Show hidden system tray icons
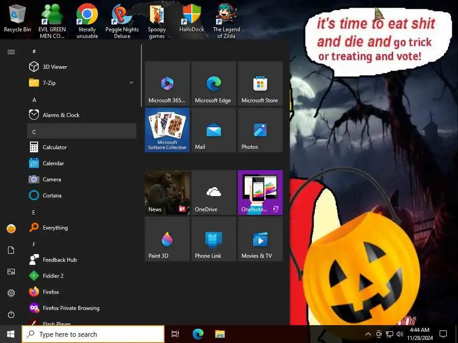 (x=368, y=334)
